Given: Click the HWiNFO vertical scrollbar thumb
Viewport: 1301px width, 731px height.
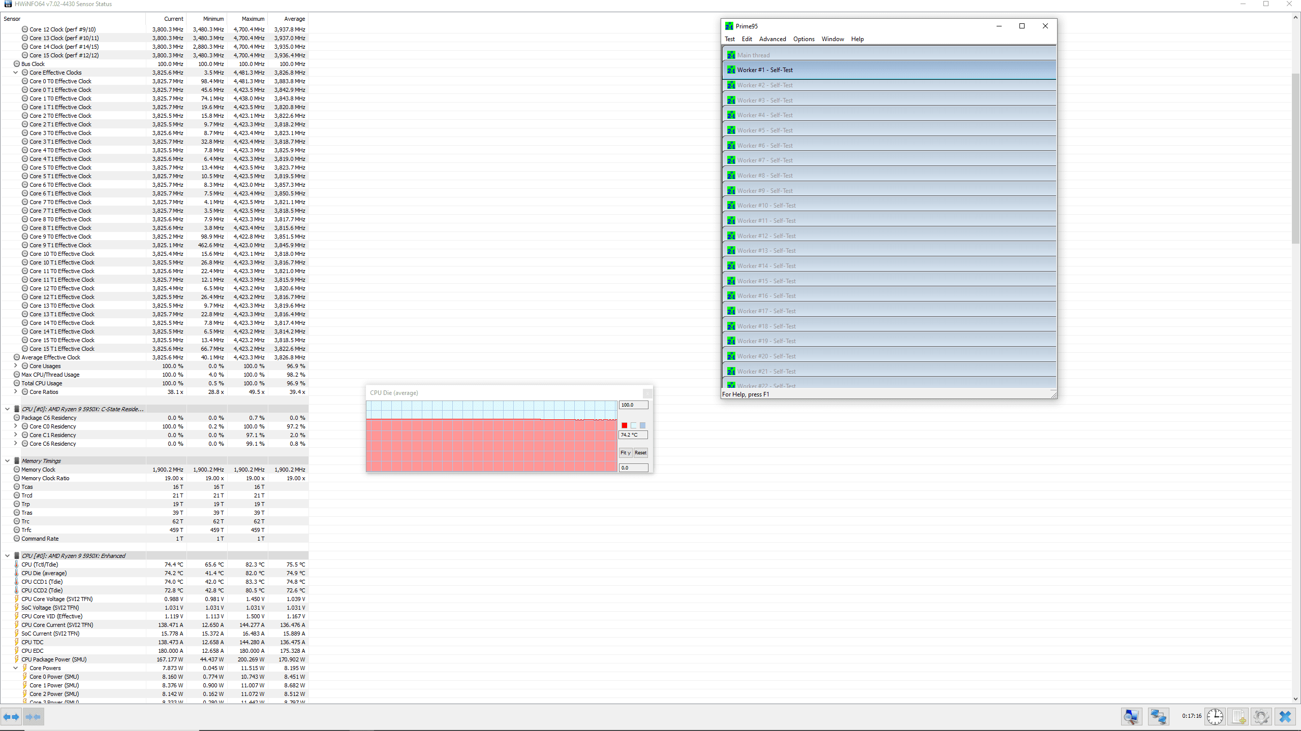Looking at the screenshot, I should pos(1296,158).
